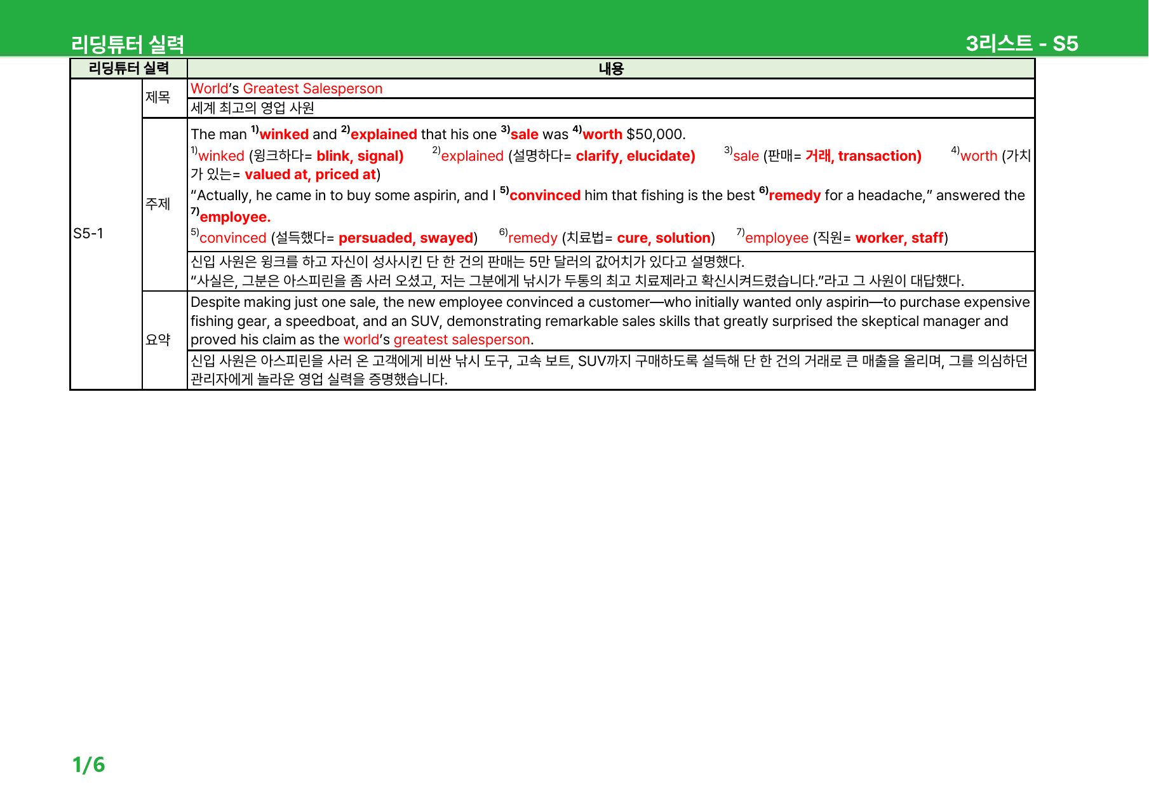This screenshot has width=1149, height=812.
Task: Click the Korean title 세계 최고의 영업 사원
Action: pos(252,108)
